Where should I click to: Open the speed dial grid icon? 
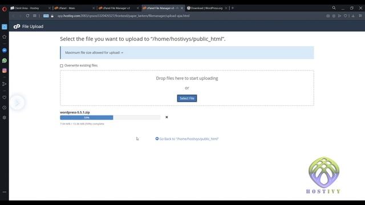coord(35,16)
